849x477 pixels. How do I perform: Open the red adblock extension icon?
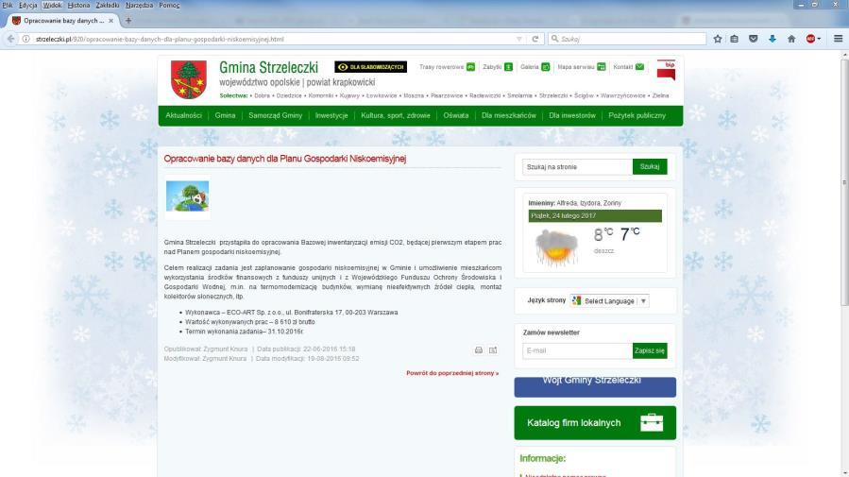[x=811, y=39]
